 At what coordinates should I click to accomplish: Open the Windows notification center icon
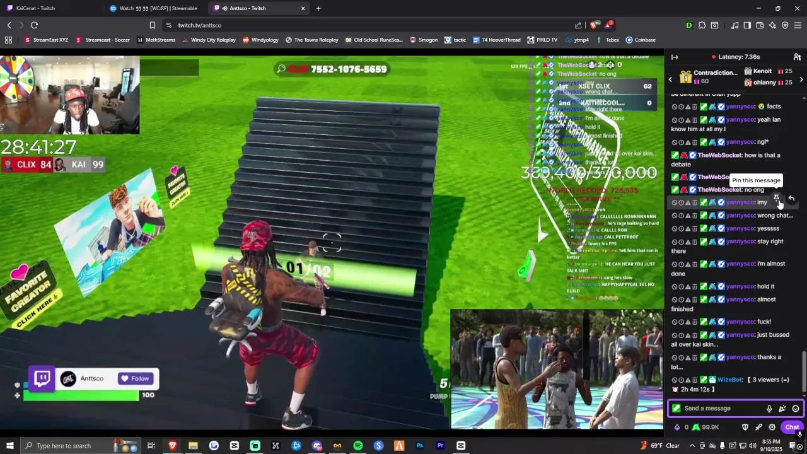(793, 446)
